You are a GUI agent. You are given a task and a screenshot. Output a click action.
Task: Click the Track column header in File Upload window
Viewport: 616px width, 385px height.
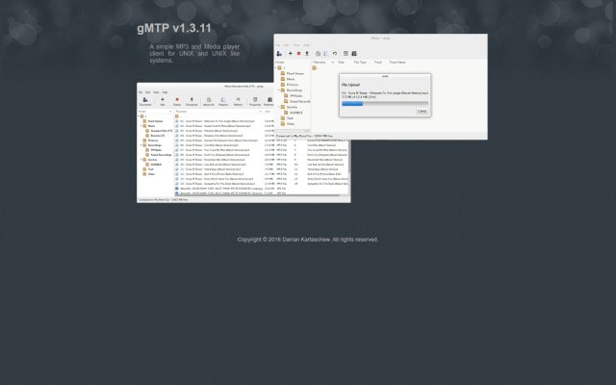tap(378, 62)
